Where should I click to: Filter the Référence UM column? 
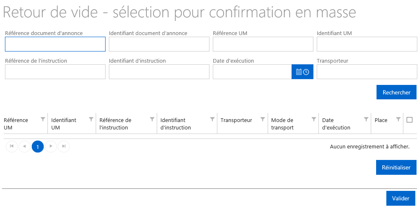43,119
